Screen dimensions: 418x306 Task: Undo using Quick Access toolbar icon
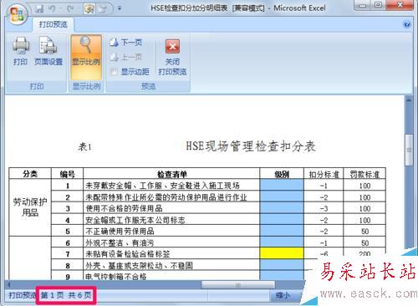click(x=52, y=9)
